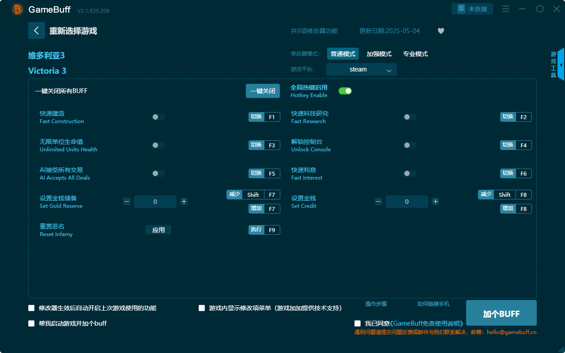Click the 加个BUFF button
This screenshot has width=565, height=353.
[x=501, y=313]
